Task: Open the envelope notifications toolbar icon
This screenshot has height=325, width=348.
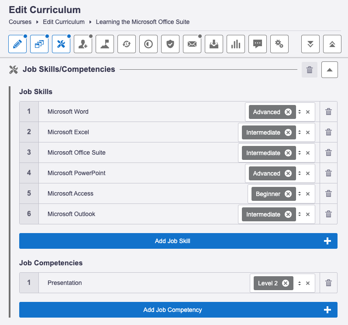Action: point(192,44)
